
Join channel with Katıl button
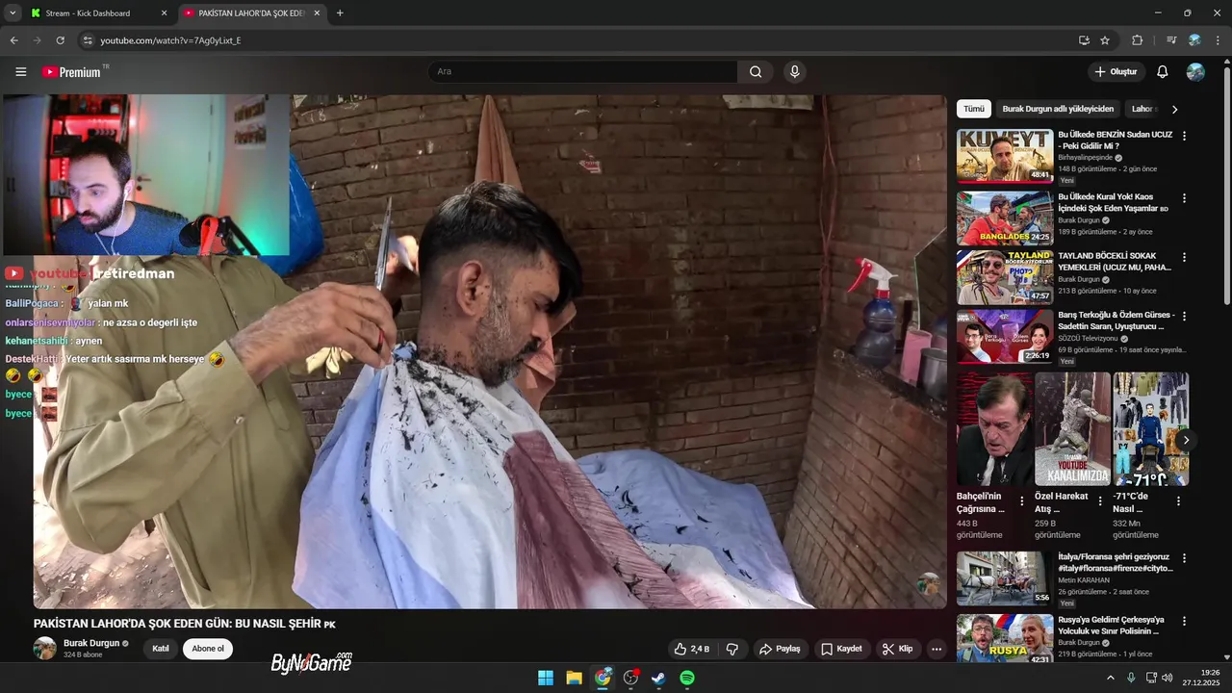click(161, 649)
